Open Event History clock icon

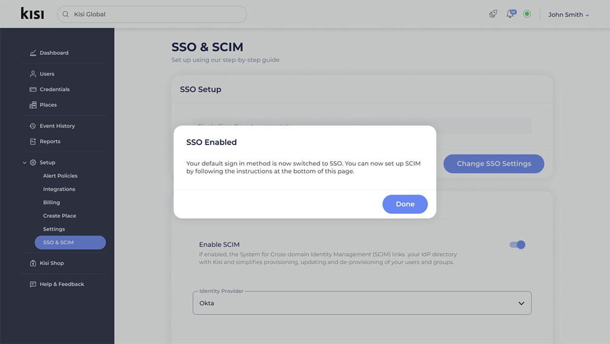33,126
